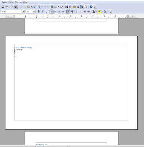The width and height of the screenshot is (144, 147).
Task: Expand the Paste options dropdown arrow
Action: point(31,7)
